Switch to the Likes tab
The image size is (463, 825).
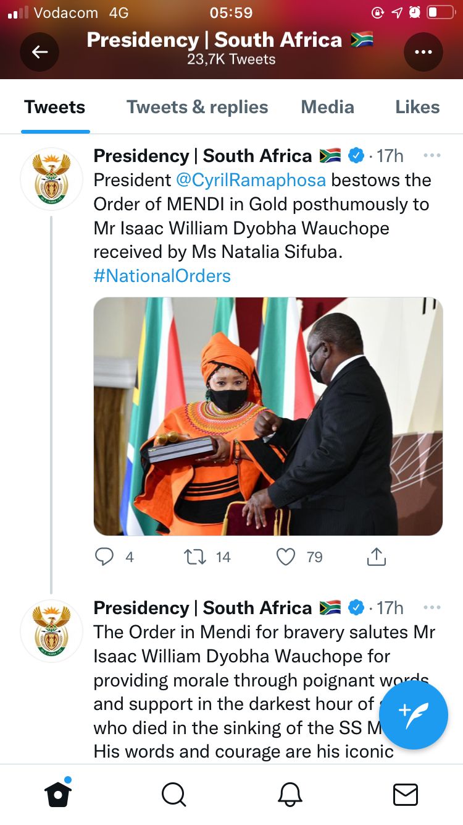pyautogui.click(x=417, y=107)
